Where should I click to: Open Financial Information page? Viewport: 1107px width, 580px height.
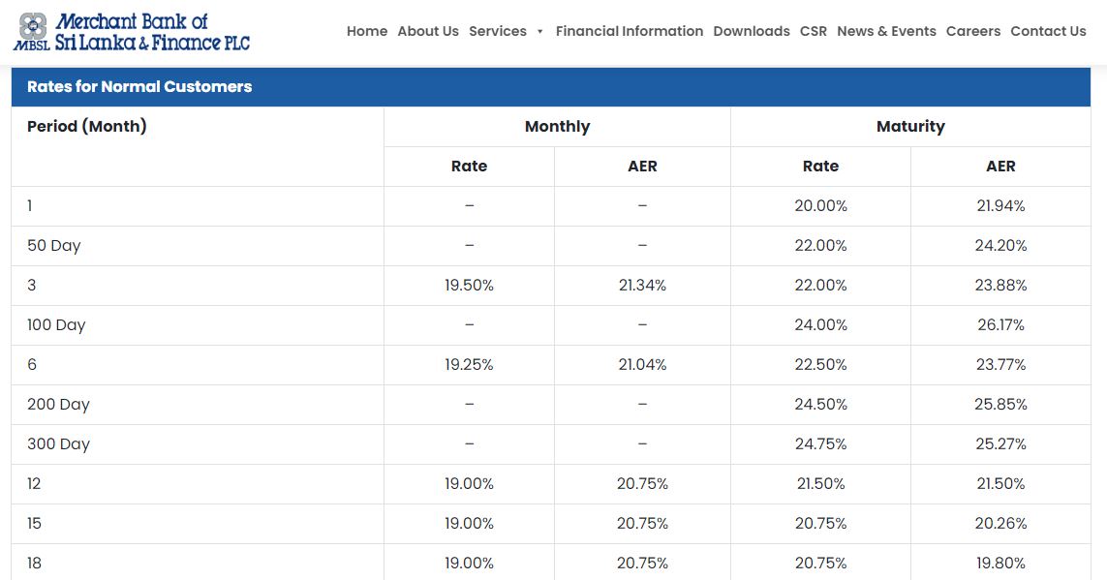[629, 31]
